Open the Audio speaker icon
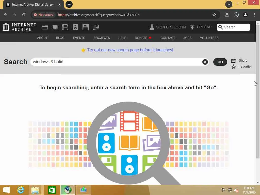The image size is (260, 195). point(75,27)
